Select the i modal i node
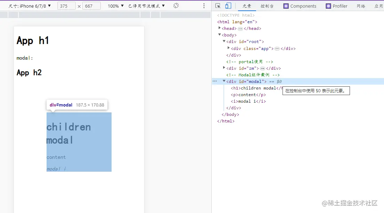Viewport: 384px width, 213px height. [x=248, y=101]
